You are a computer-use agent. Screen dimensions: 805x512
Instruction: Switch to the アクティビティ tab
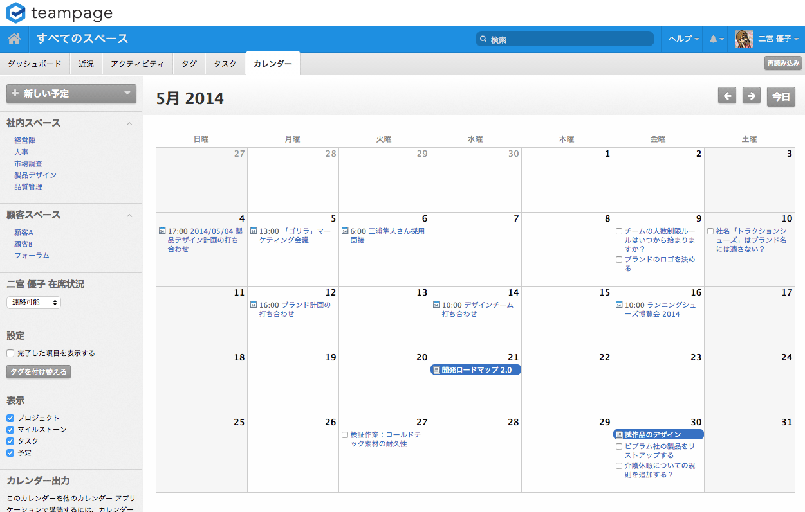pos(137,64)
